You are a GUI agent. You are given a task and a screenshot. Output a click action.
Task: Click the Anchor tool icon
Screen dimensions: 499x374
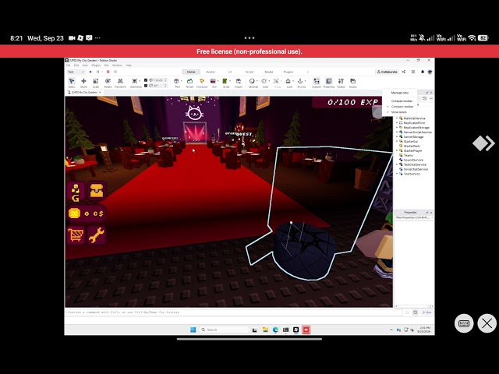click(302, 83)
